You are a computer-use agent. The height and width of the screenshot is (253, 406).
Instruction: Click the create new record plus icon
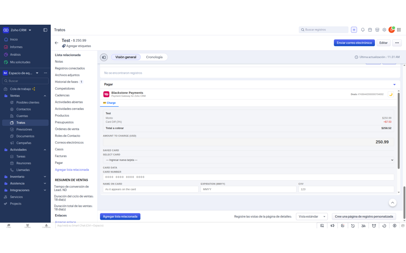tap(354, 30)
